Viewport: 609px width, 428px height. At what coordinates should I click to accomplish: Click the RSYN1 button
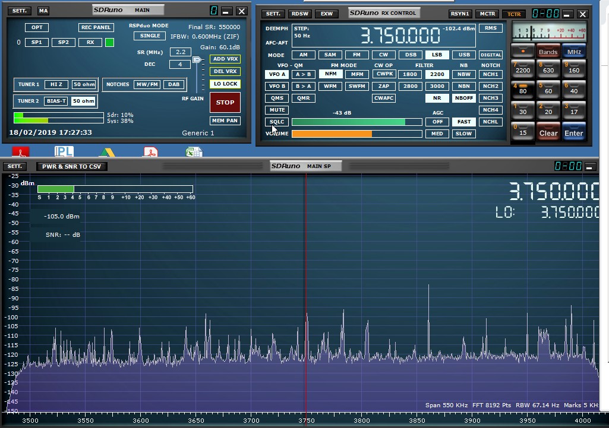[460, 14]
